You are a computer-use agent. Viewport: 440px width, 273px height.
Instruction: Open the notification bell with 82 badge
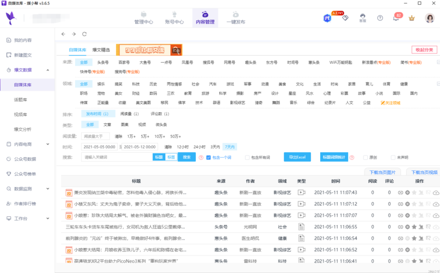point(396,18)
